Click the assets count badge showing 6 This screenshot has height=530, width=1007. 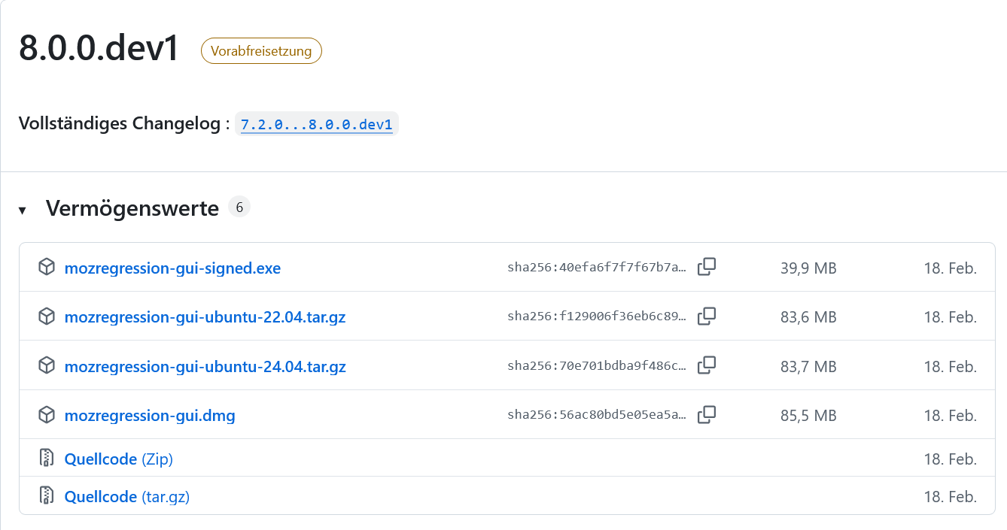[239, 207]
